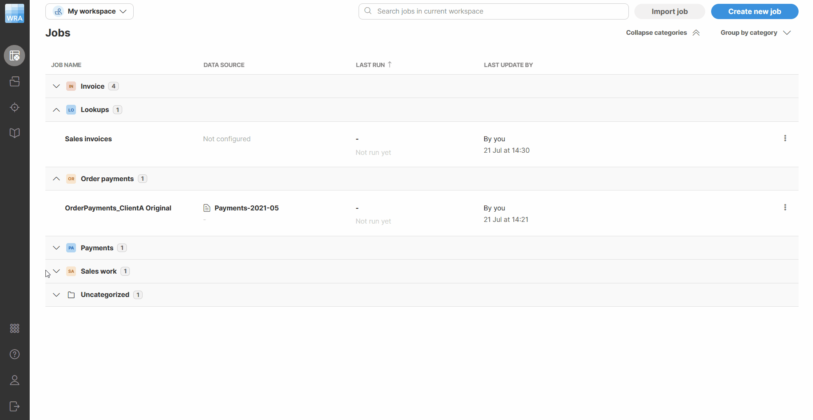This screenshot has height=420, width=813.
Task: Click 'Not run yet' under OrderPayments_ClientA
Action: [x=373, y=221]
